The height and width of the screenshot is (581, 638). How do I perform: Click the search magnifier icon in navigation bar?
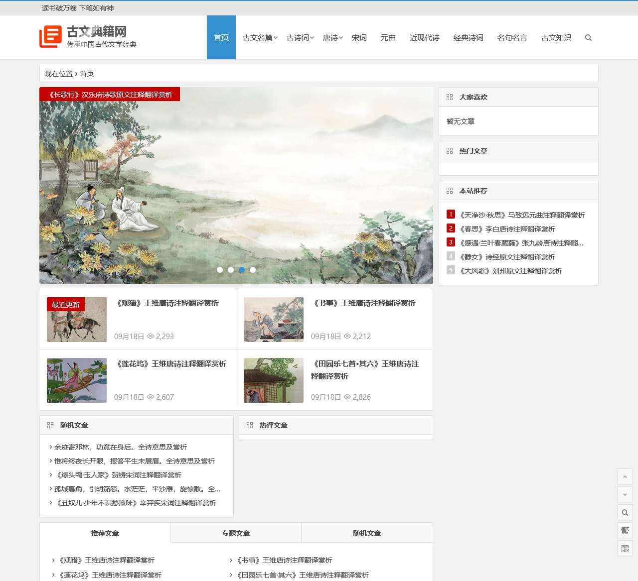click(588, 38)
